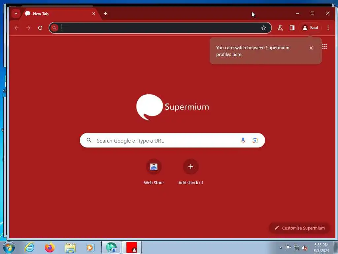
Task: Select the red Supermium profile taskbar item
Action: point(132,247)
